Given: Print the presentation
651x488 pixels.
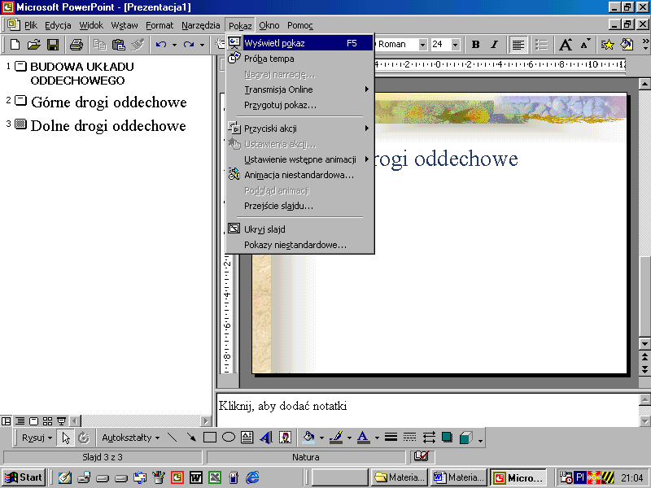Looking at the screenshot, I should [x=76, y=45].
